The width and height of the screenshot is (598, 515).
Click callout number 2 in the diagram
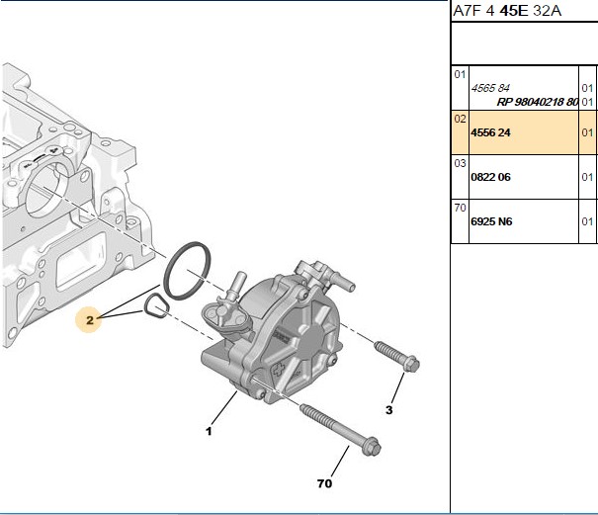pyautogui.click(x=90, y=320)
